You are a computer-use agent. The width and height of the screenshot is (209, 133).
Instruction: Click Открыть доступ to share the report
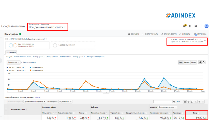pyautogui.click(x=169, y=34)
